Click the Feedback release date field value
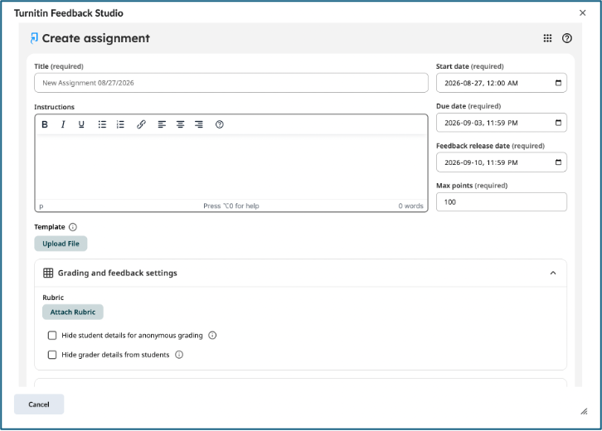602x431 pixels. [x=481, y=162]
